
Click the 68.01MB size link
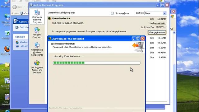point(161,19)
